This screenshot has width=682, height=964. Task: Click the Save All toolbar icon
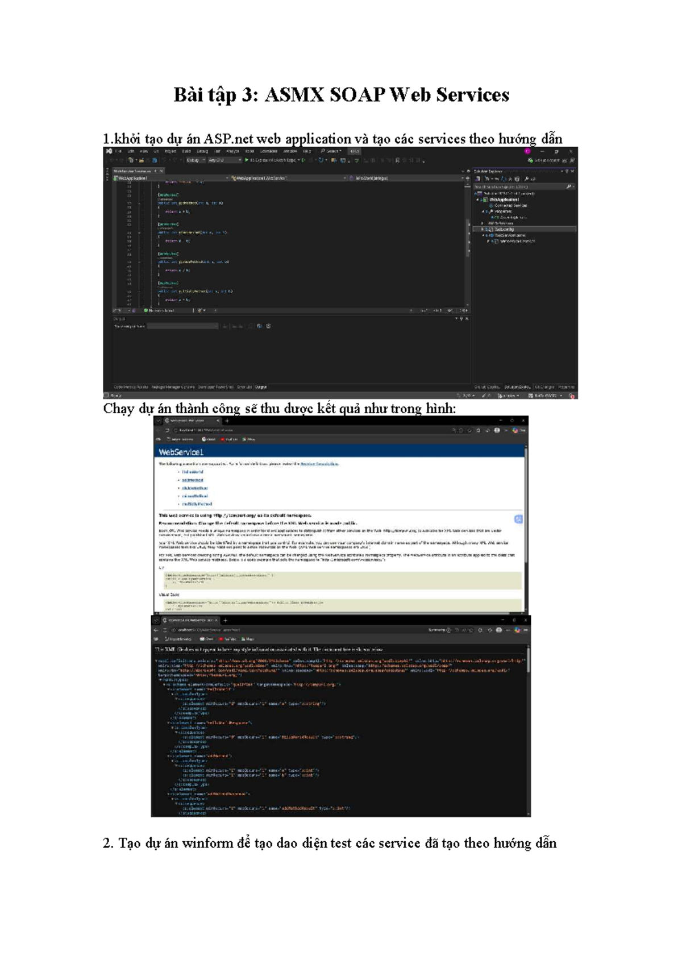pos(155,160)
